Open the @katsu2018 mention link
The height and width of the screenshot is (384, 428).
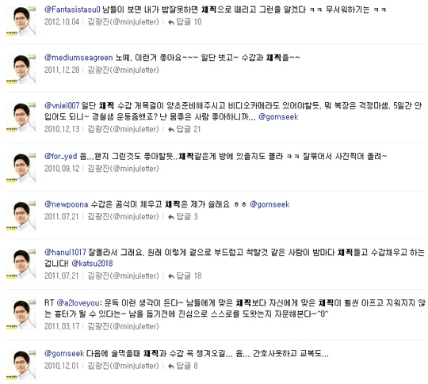click(x=92, y=264)
